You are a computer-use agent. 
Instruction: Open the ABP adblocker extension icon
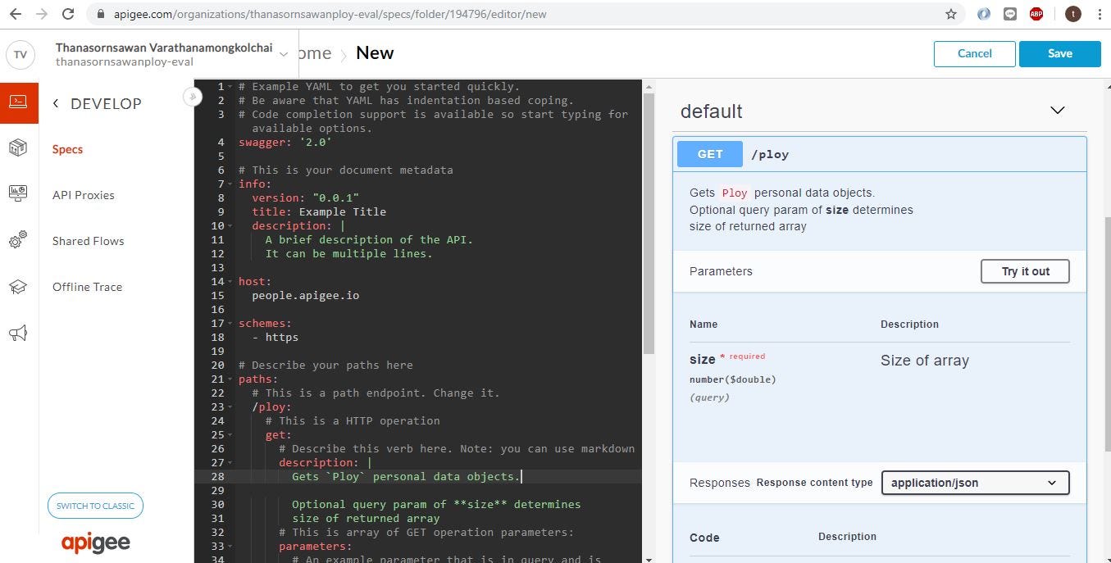click(1036, 13)
